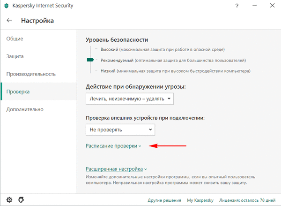Expand Расширенная настройка section

coord(116,169)
